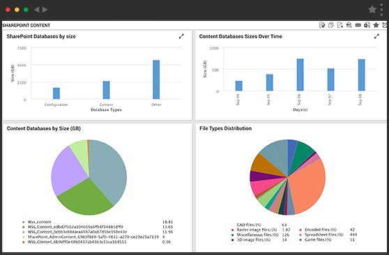Click the File Types Distribution panel title
Viewport: 389px width, 255px height.
(225, 128)
